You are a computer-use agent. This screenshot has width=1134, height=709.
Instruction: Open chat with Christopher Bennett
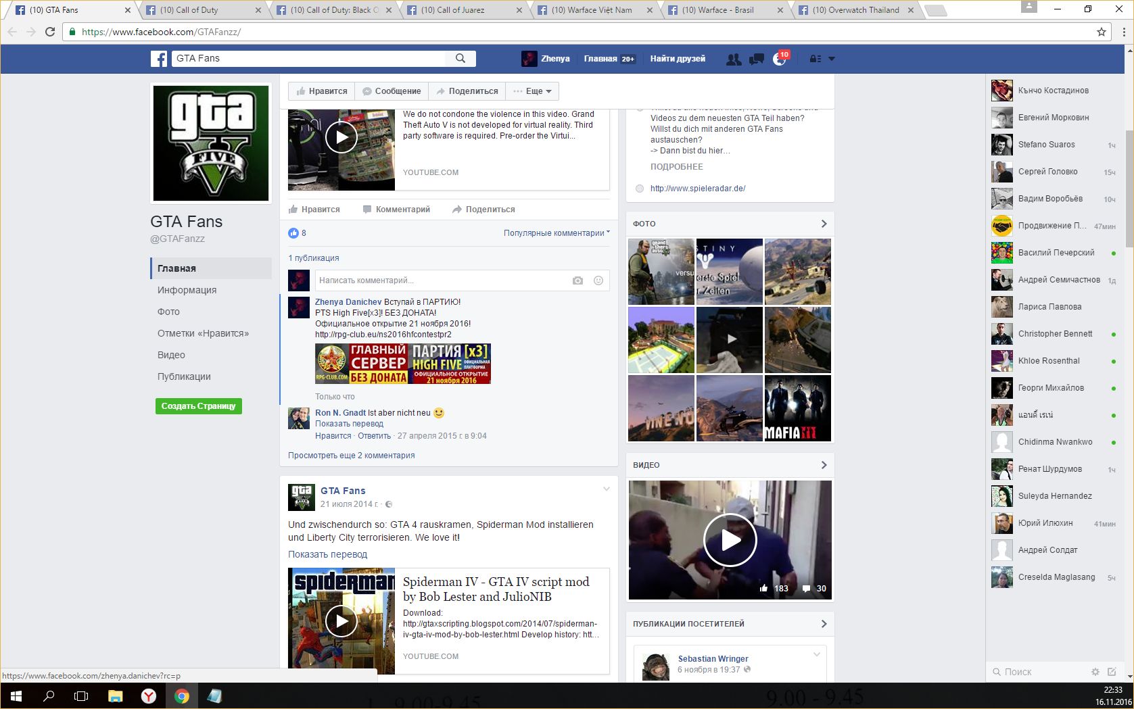pos(1055,334)
